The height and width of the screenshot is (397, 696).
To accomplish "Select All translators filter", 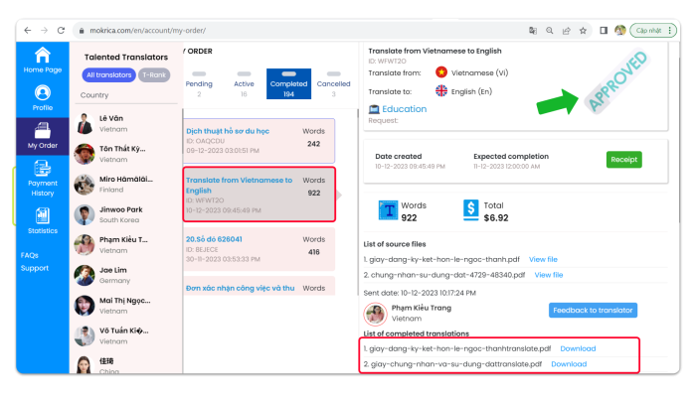I will click(107, 74).
